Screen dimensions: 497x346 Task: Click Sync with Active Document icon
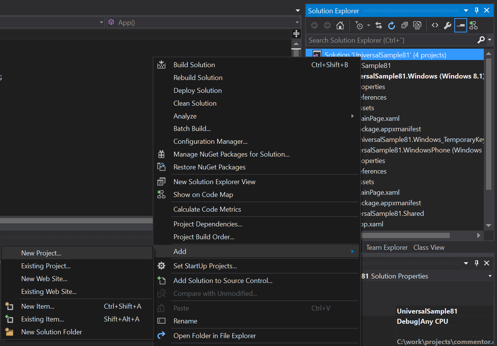379,25
